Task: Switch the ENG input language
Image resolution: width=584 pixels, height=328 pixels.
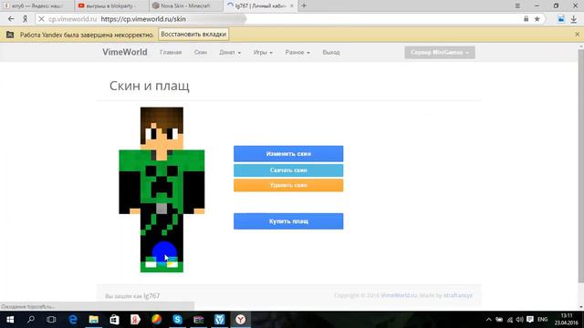Action: (x=543, y=320)
